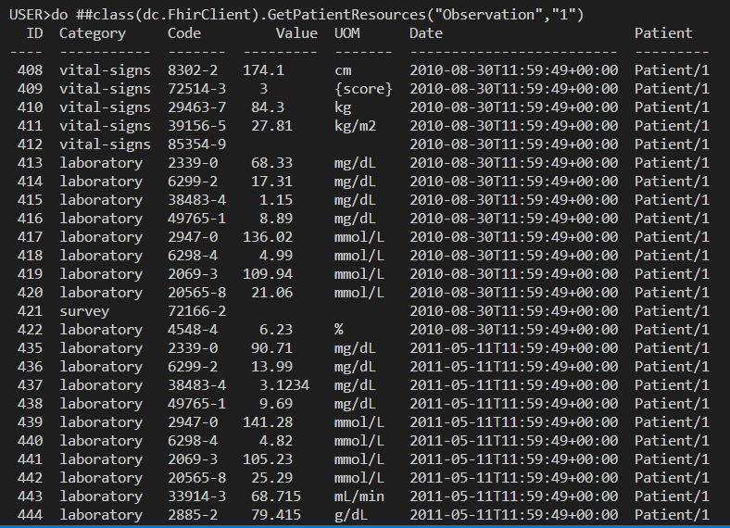Select ID 412
The width and height of the screenshot is (730, 528).
pos(31,145)
